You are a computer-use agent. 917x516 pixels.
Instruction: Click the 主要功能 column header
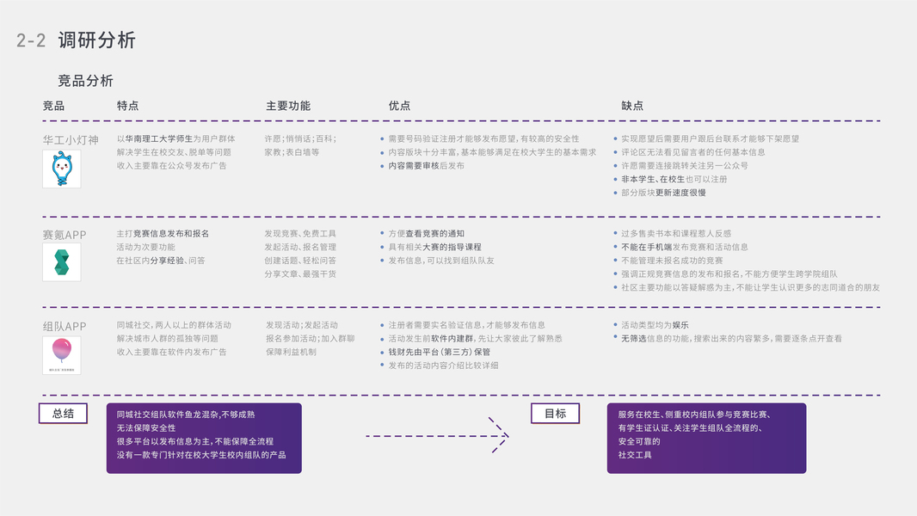288,106
